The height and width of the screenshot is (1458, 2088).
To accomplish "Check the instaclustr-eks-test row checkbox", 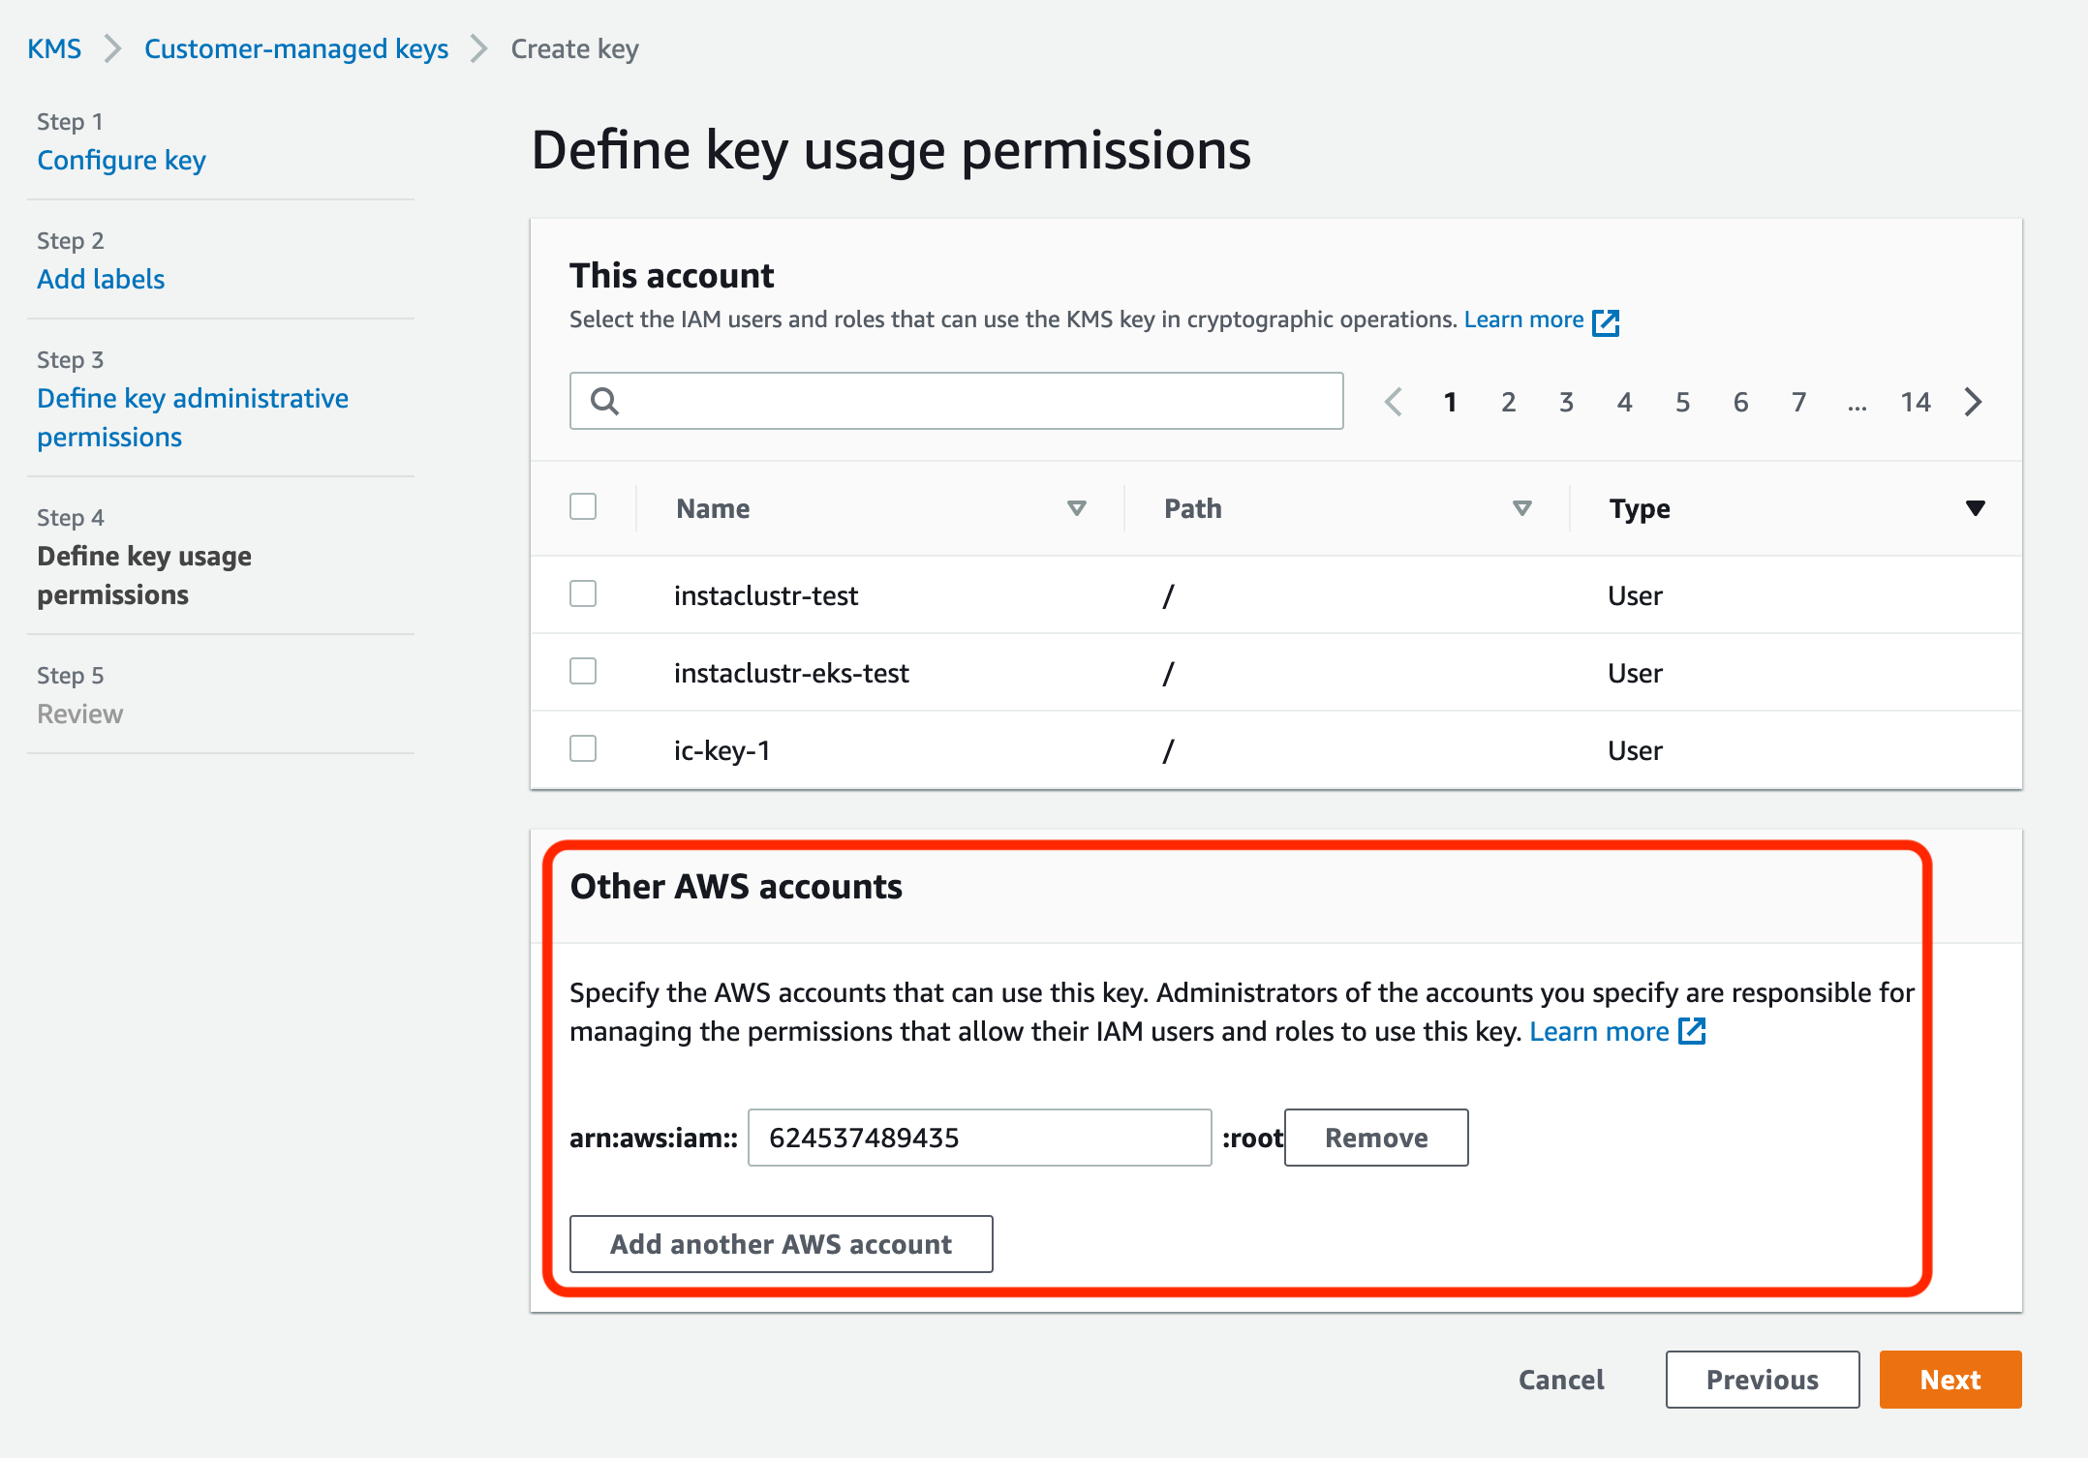I will (x=583, y=671).
